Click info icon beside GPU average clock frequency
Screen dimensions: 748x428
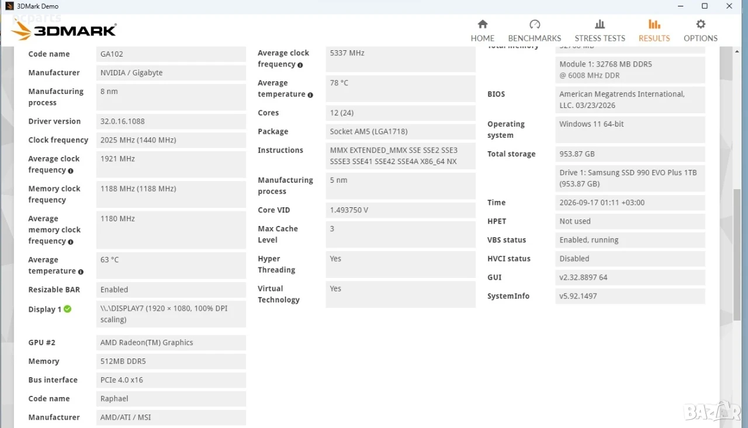tap(71, 171)
